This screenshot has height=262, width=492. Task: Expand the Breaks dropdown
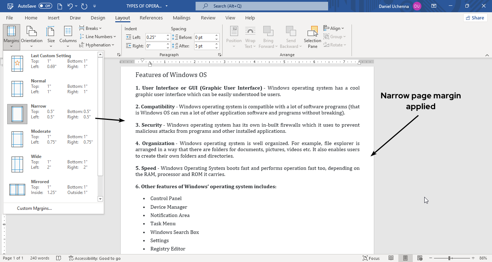91,28
